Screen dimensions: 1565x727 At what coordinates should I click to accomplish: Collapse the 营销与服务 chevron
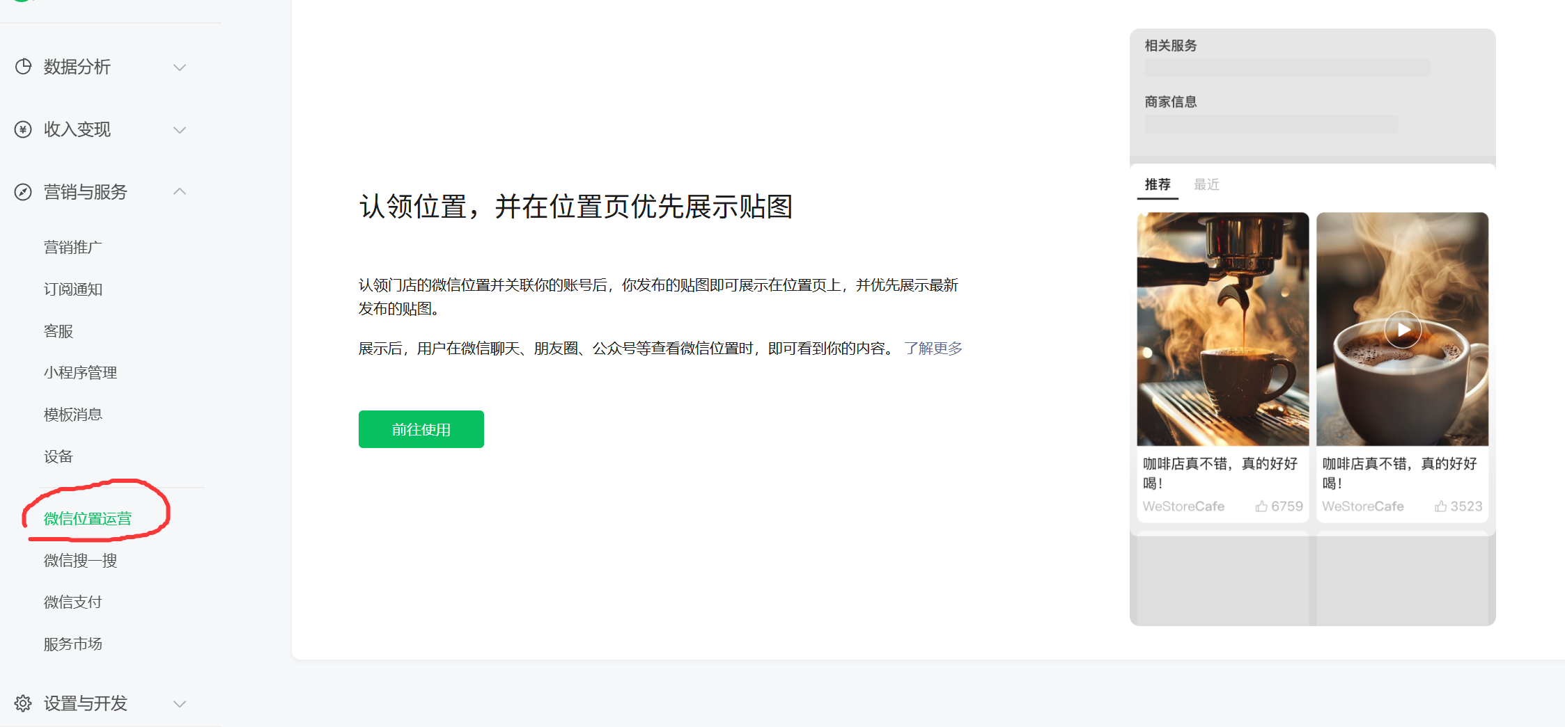pos(180,191)
